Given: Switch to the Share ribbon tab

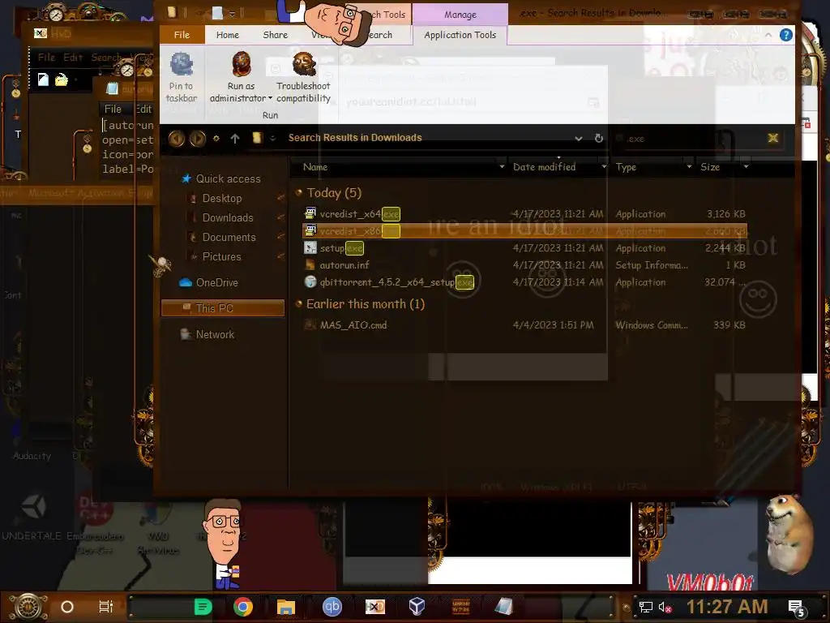Looking at the screenshot, I should 276,35.
